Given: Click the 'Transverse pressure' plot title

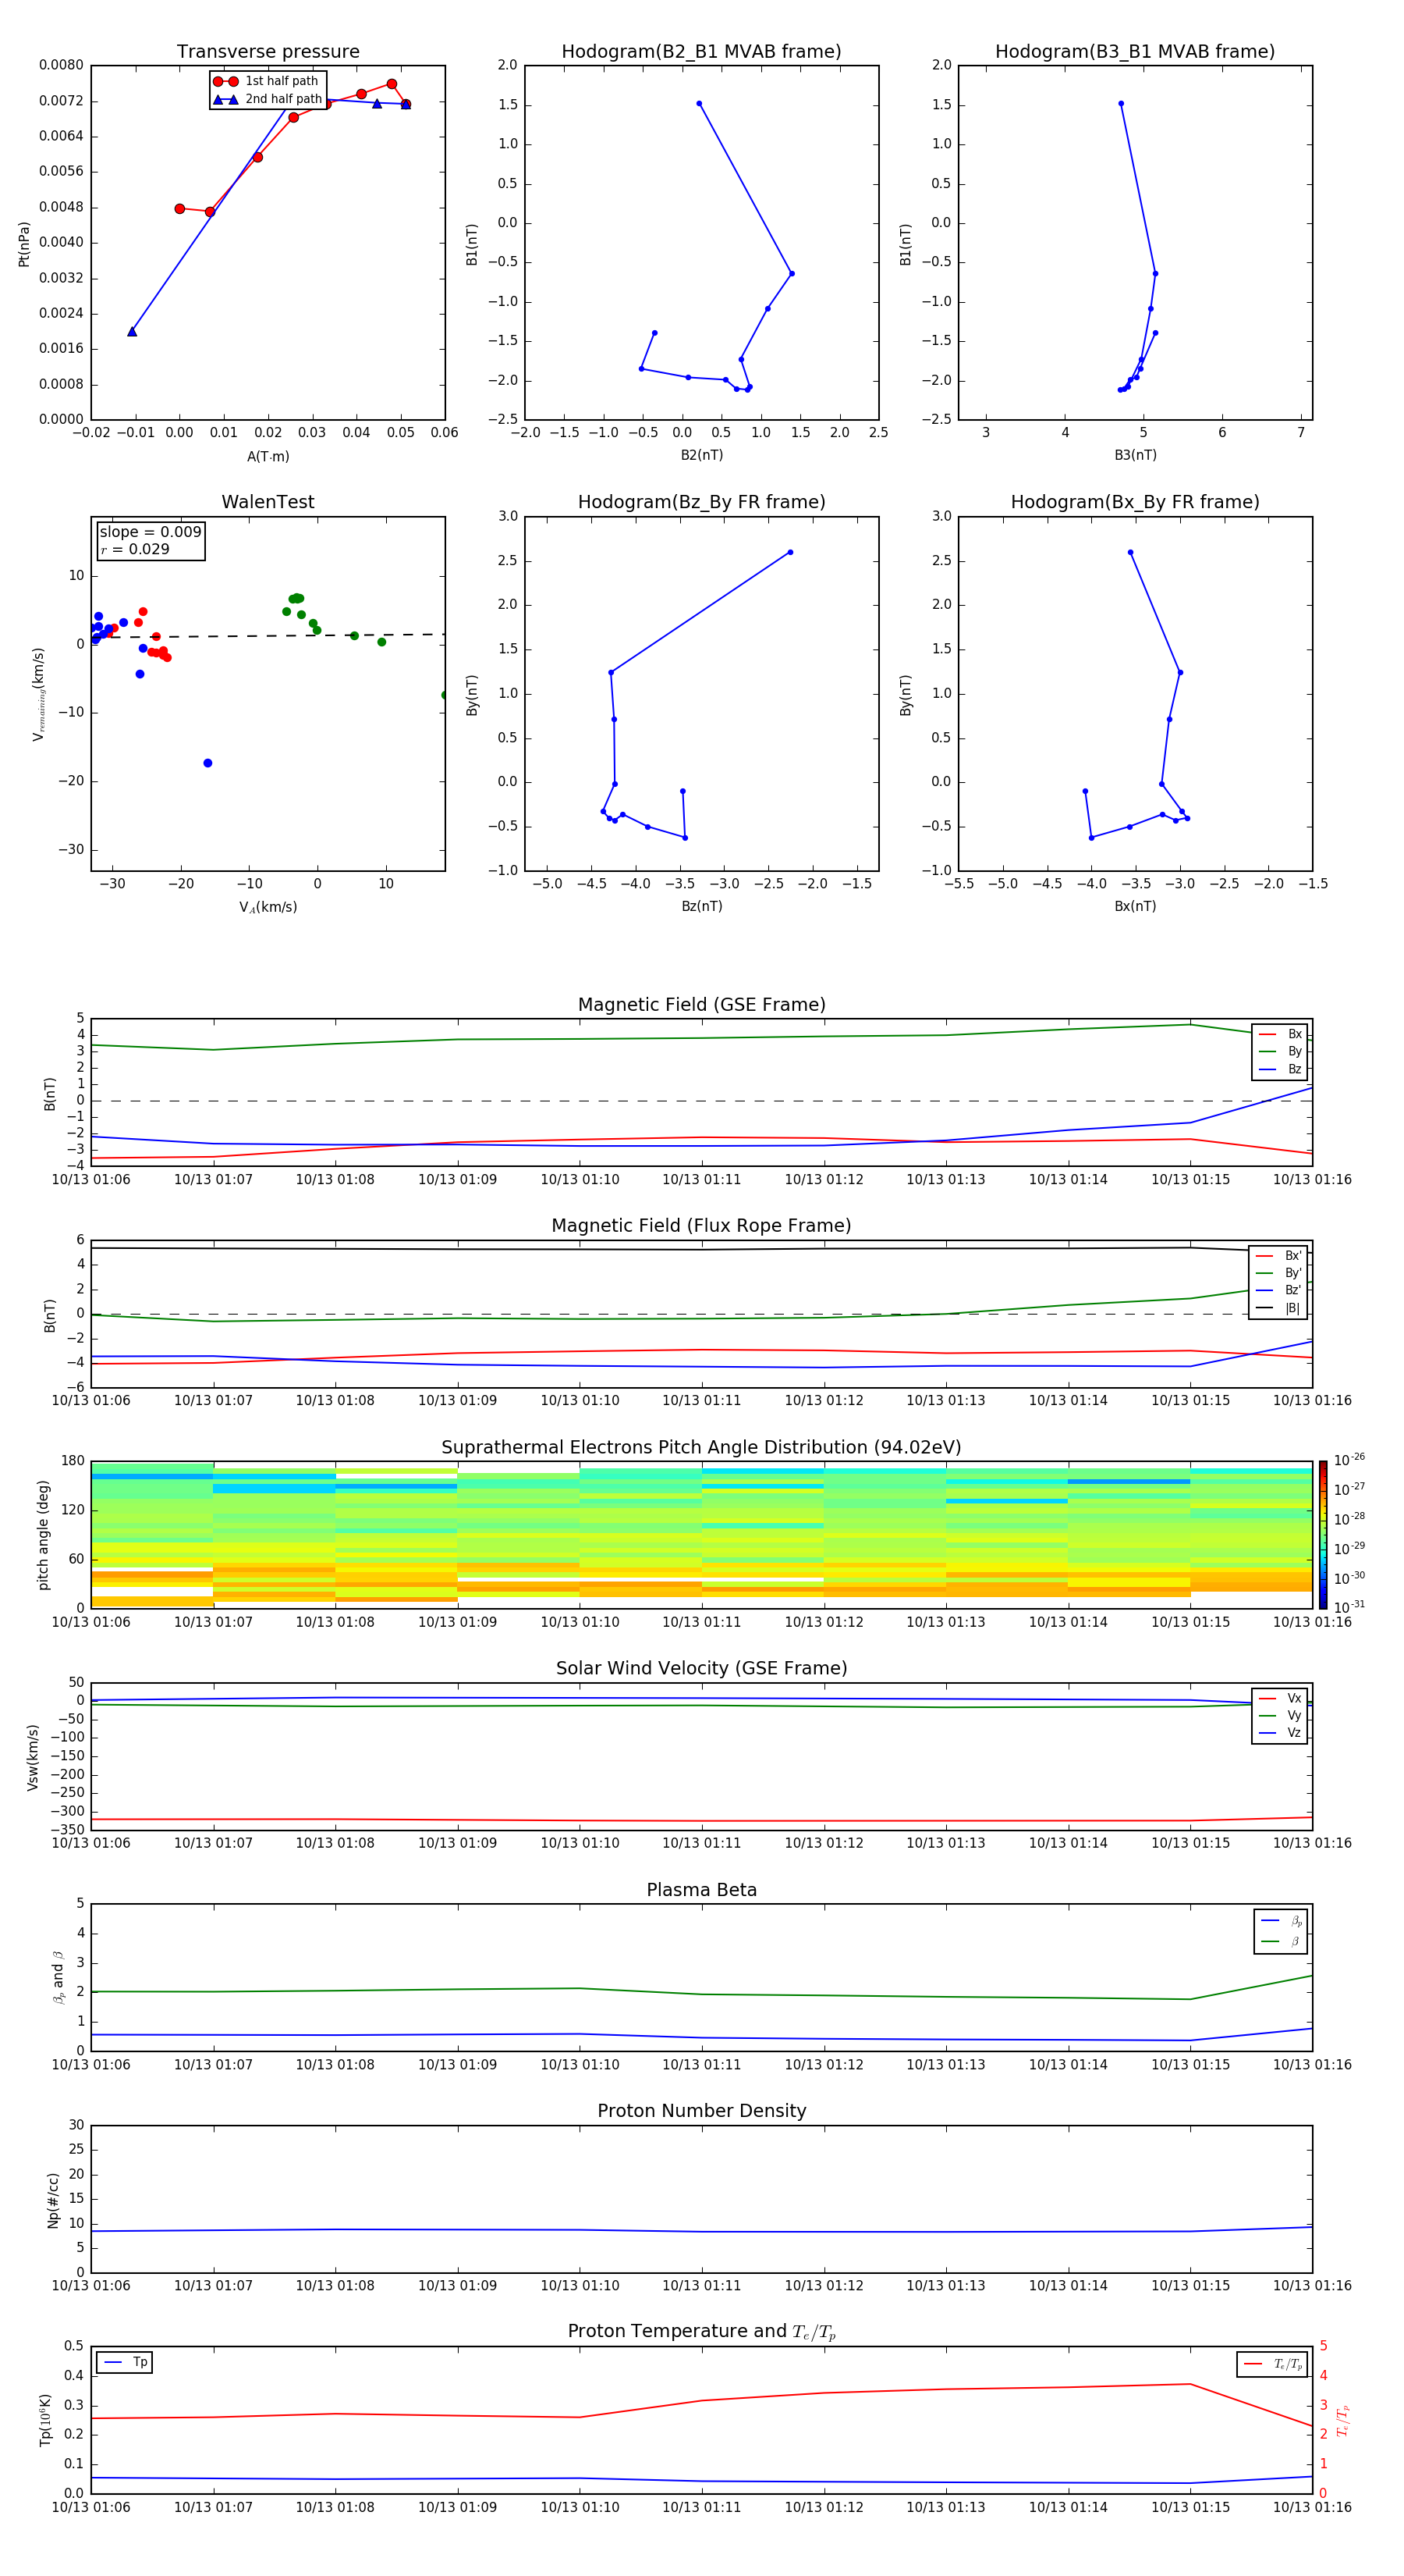Looking at the screenshot, I should pos(268,52).
